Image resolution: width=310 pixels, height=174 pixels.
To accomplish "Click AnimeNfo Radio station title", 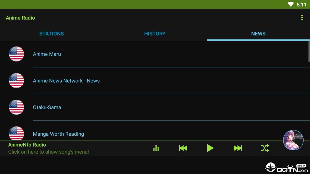I will (x=27, y=145).
